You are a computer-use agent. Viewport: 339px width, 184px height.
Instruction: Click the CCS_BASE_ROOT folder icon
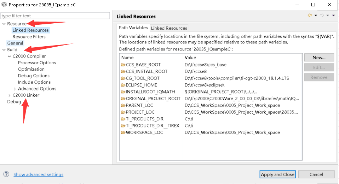123,65
